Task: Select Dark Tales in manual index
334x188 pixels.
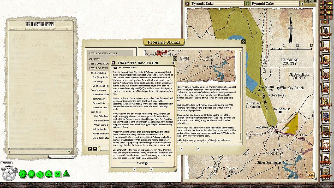Action: point(96,112)
